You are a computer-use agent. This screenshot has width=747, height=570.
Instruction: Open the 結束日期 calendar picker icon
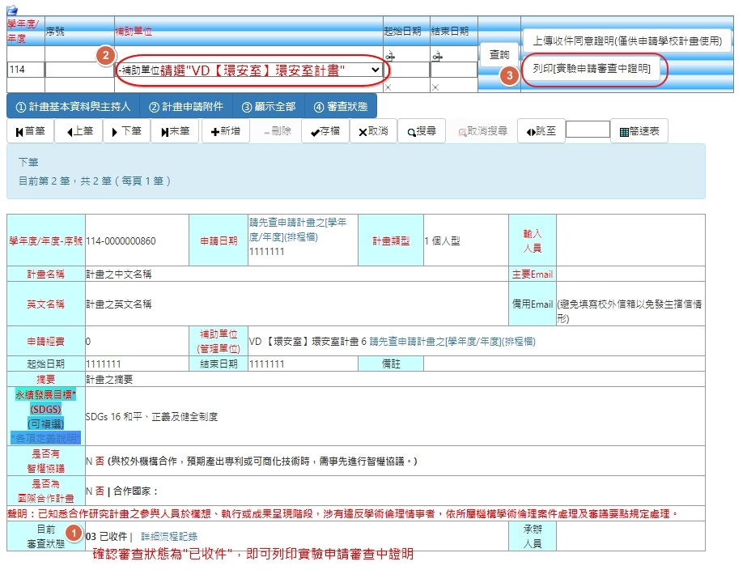tap(437, 56)
